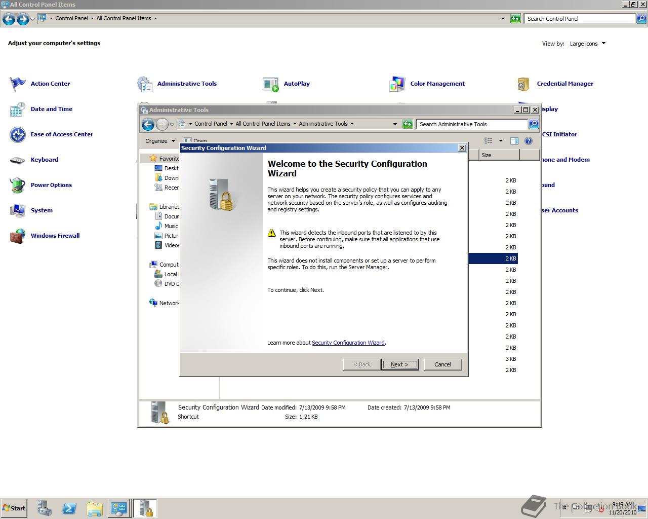Screen dimensions: 648x519
Task: Select Libraries in navigation pane
Action: click(x=169, y=207)
